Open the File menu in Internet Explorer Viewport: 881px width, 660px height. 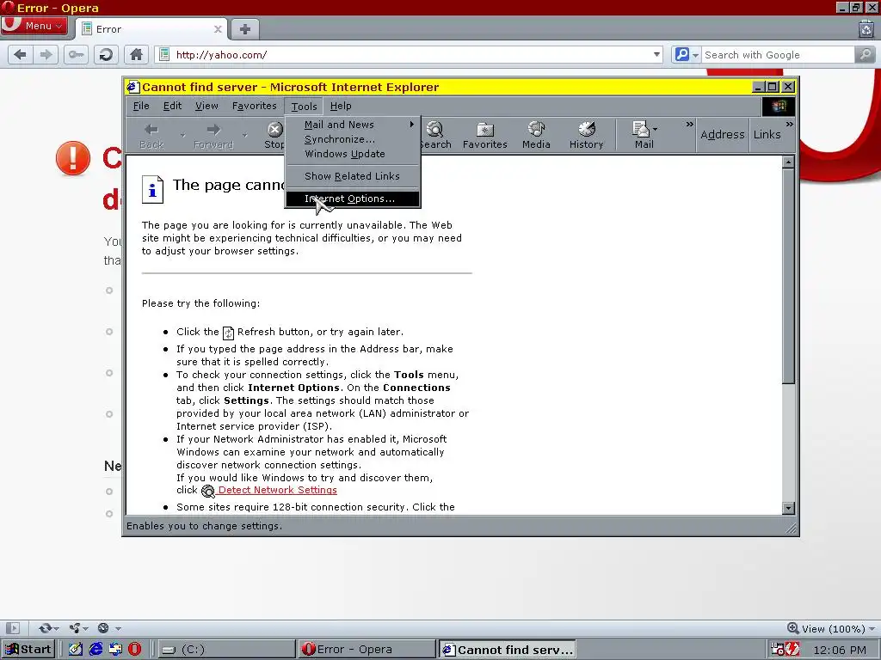click(141, 106)
